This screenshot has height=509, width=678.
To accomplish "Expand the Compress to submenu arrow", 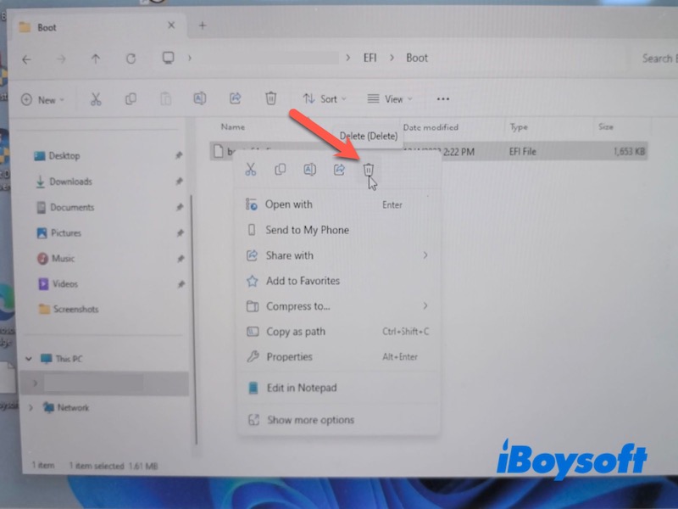I will coord(425,306).
